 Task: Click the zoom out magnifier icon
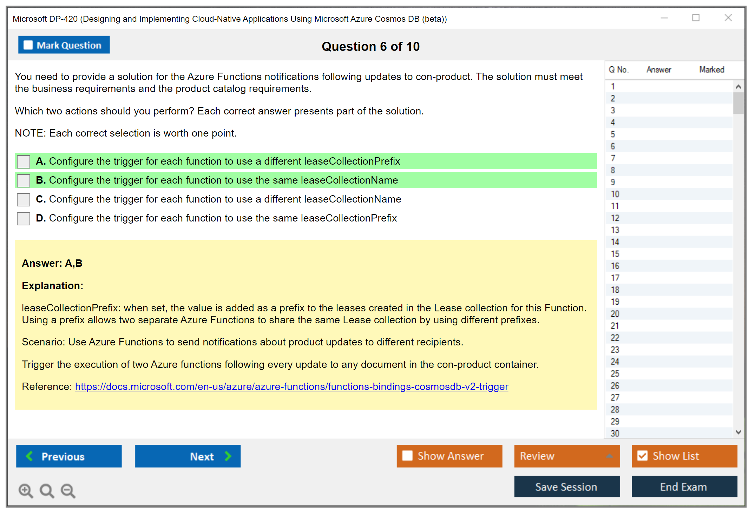pos(68,490)
